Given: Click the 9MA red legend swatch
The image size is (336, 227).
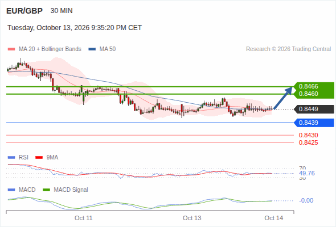Looking at the screenshot, I should (39, 158).
